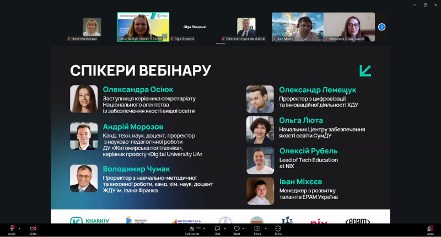Turn on the Video camera
The width and height of the screenshot is (441, 237).
pyautogui.click(x=33, y=230)
